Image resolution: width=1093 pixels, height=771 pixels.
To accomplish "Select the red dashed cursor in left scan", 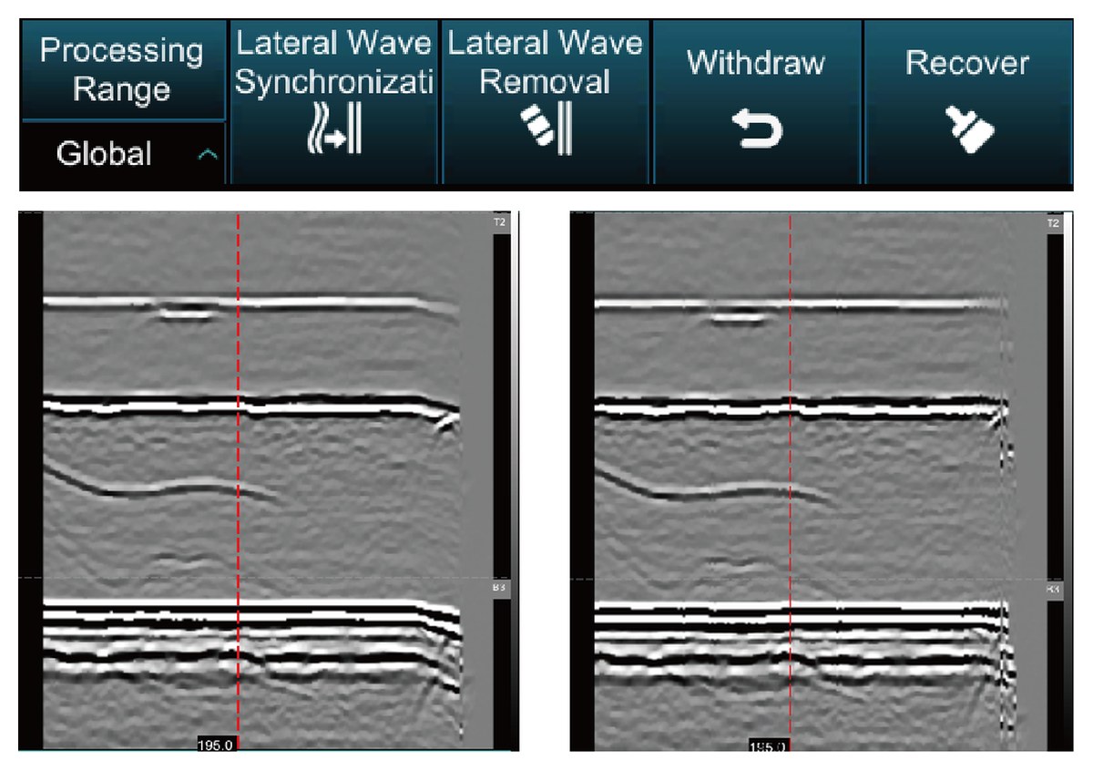I will pos(238,479).
